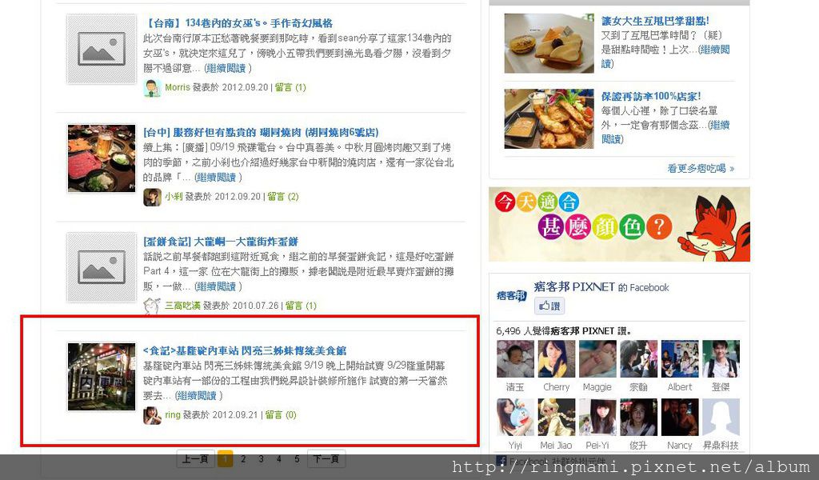Viewport: 819px width, 480px height.
Task: Click ring author avatar icon
Action: (152, 415)
